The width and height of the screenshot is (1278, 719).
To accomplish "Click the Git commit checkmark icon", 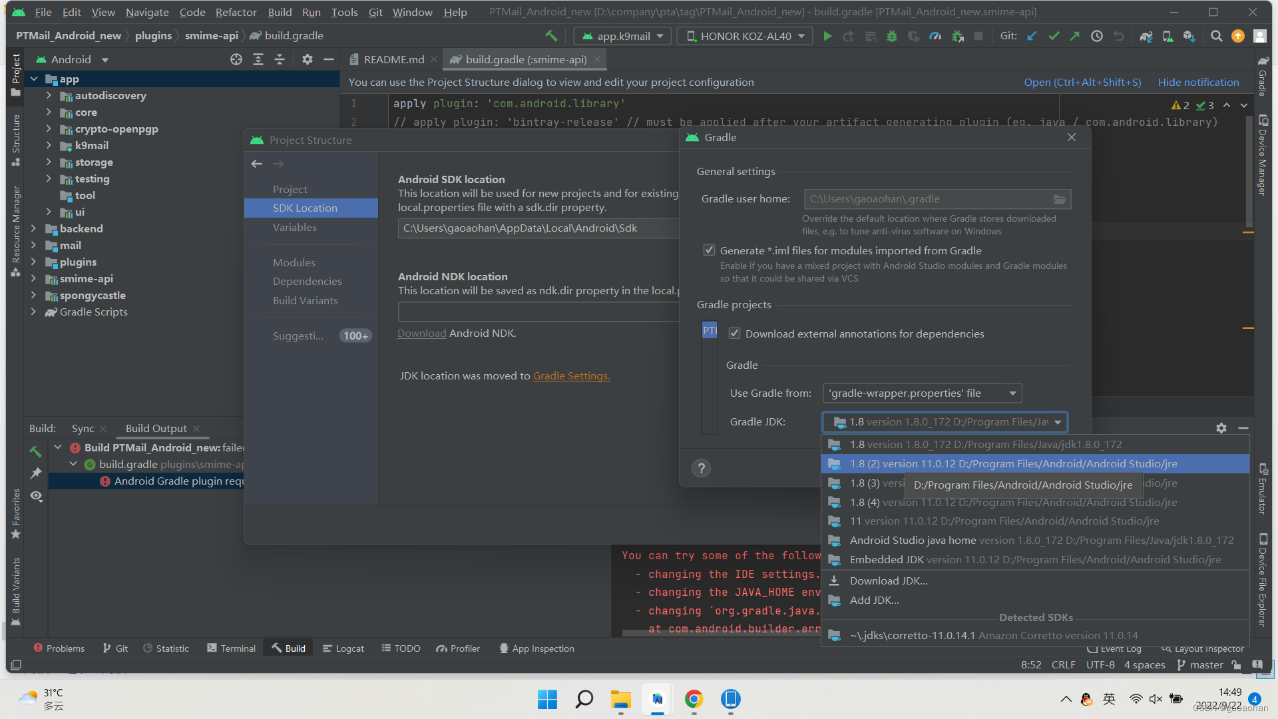I will click(1054, 37).
